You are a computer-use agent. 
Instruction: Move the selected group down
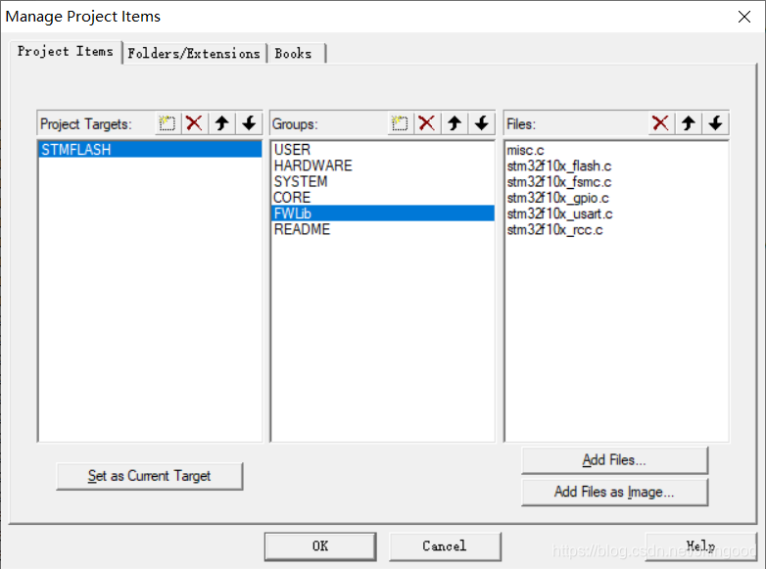[482, 123]
